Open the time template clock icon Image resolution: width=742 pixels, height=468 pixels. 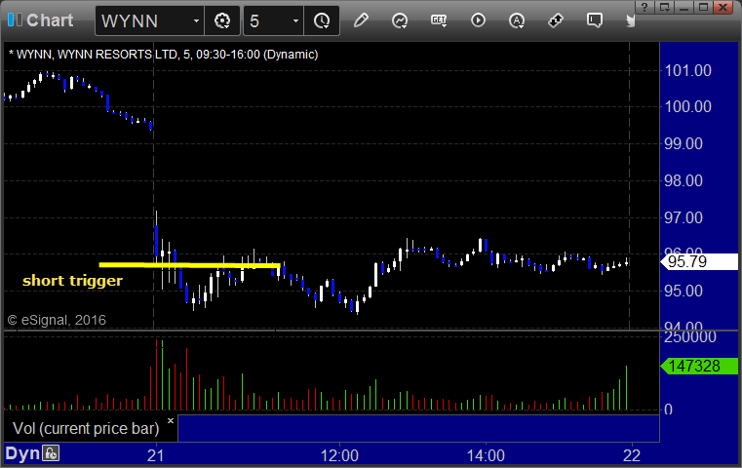(x=322, y=20)
